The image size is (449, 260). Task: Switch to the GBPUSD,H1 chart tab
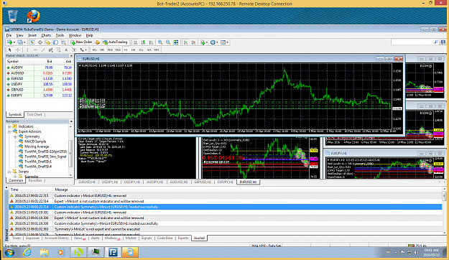click(x=203, y=182)
